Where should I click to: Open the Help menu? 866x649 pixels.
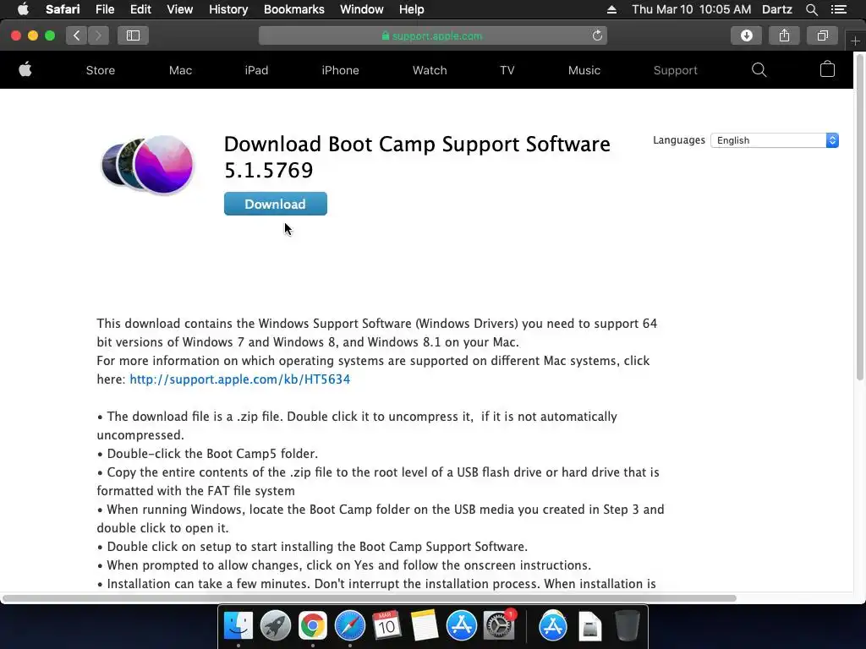[x=412, y=9]
